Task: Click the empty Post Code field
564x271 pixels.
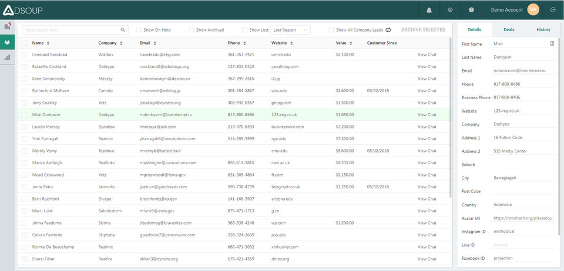Action: 523,191
